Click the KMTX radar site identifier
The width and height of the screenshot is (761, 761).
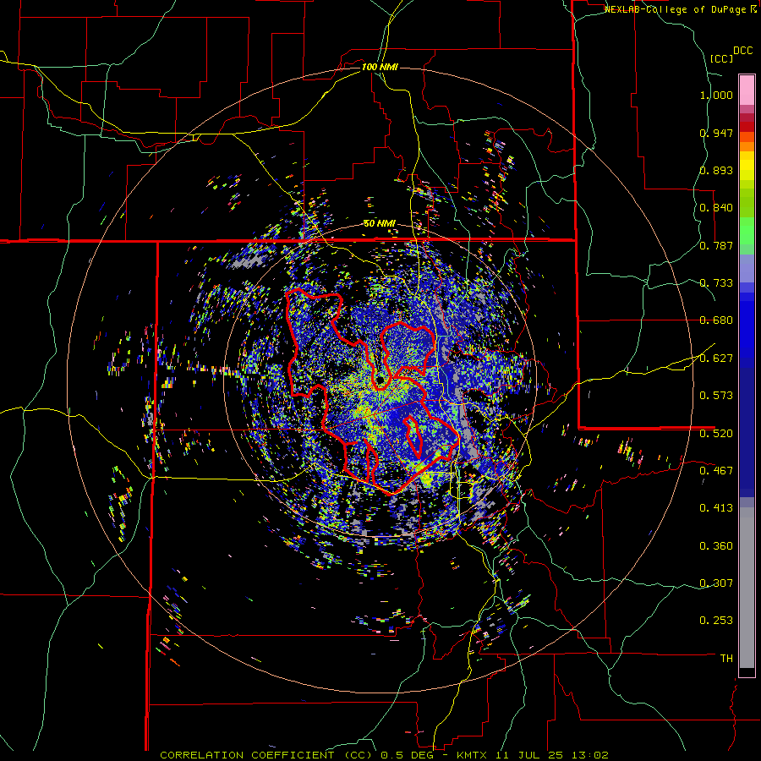pyautogui.click(x=474, y=755)
